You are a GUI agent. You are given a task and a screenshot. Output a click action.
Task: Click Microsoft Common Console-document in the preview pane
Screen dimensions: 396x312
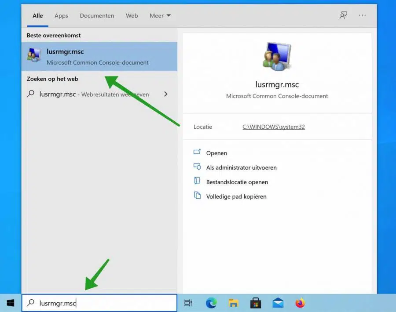[x=277, y=96]
